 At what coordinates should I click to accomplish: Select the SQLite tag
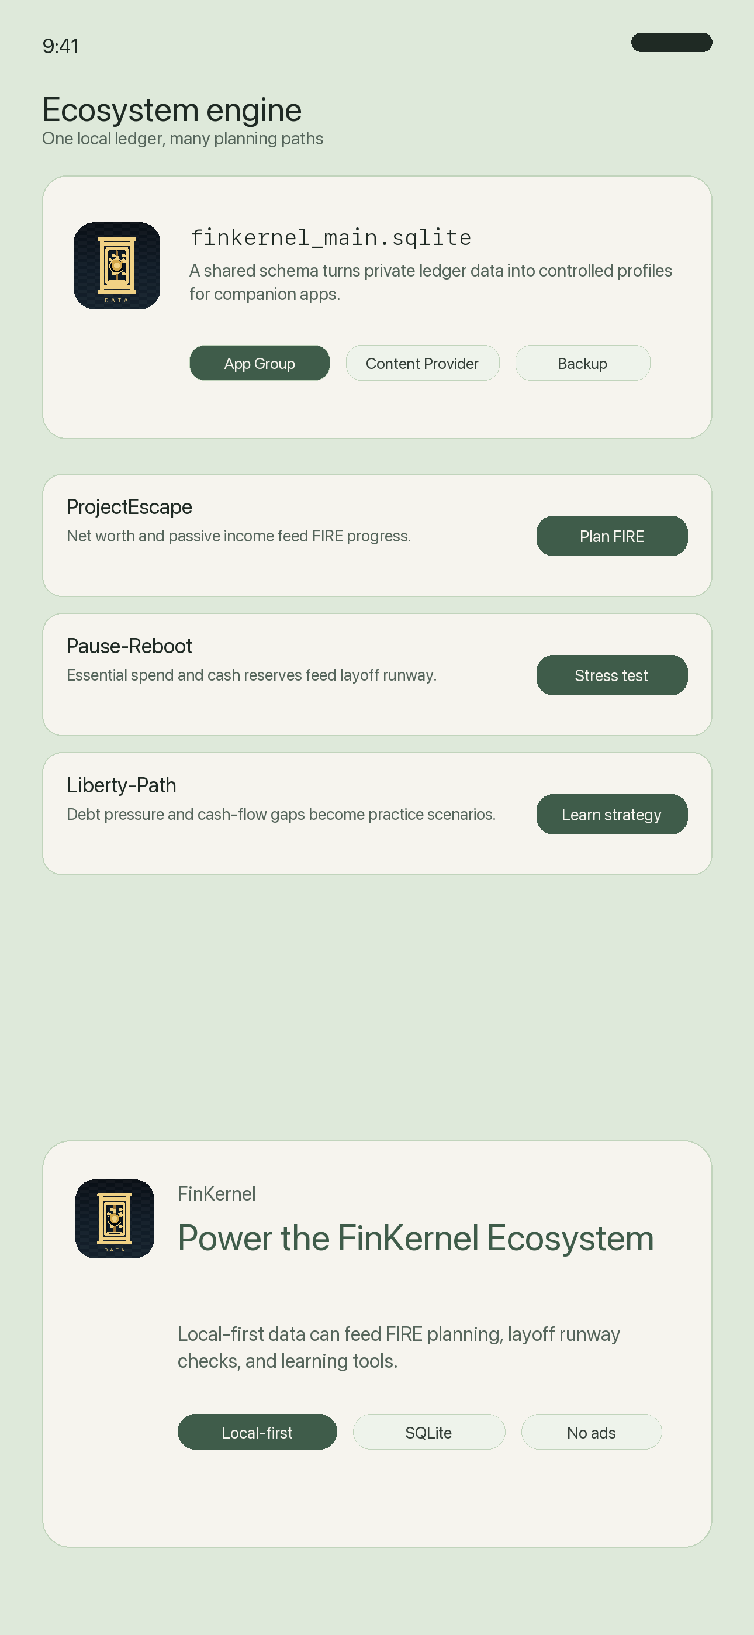point(429,1432)
